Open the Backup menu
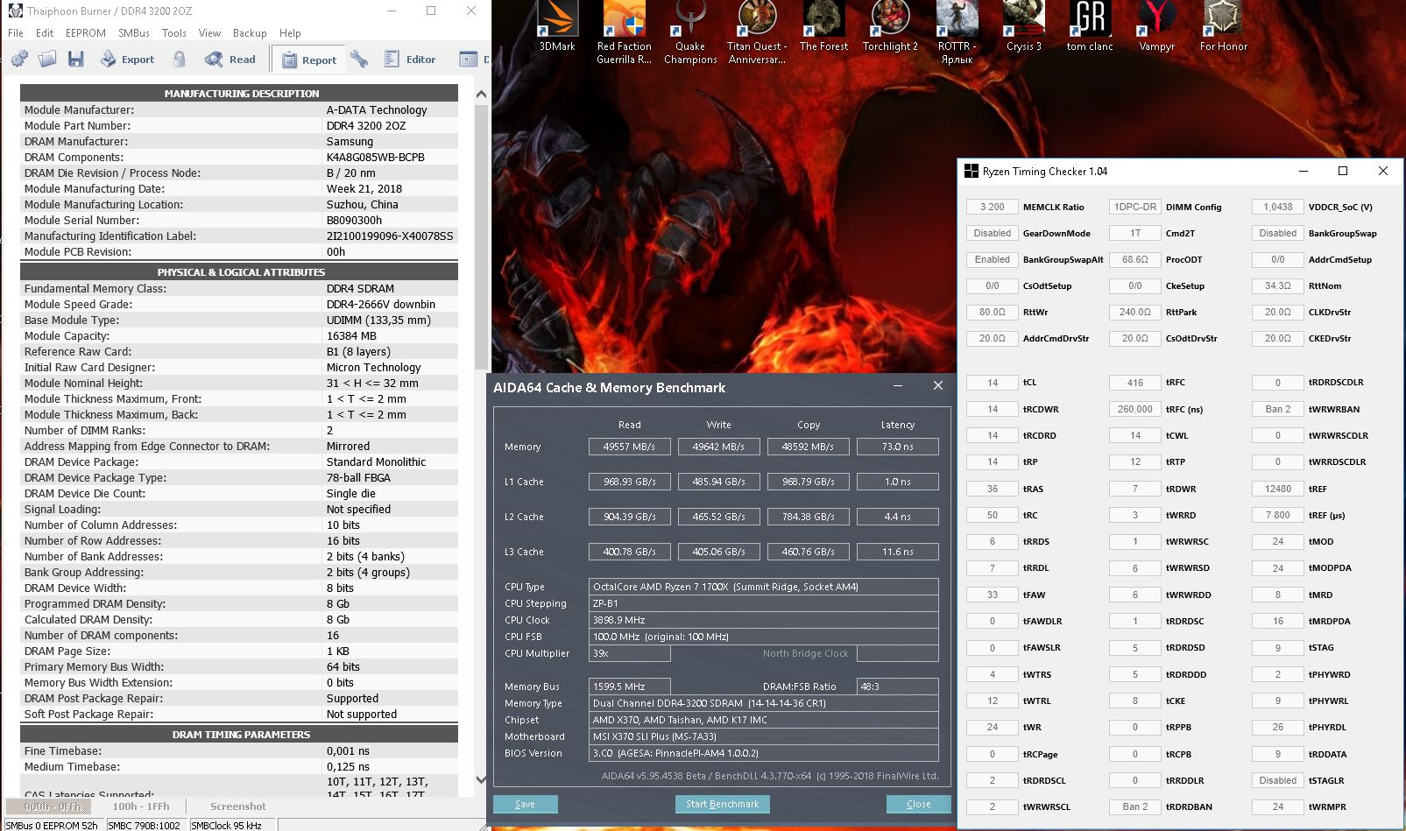 250,33
